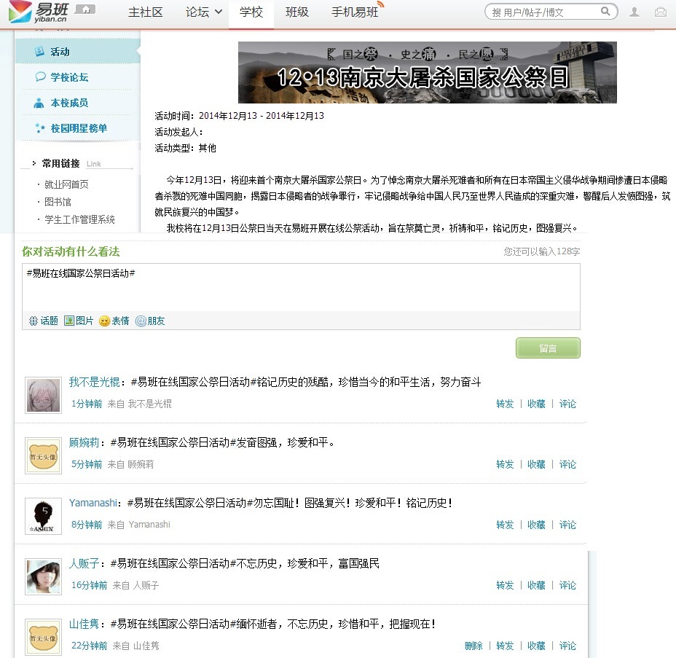Select 学校论坛 in the sidebar

(69, 77)
